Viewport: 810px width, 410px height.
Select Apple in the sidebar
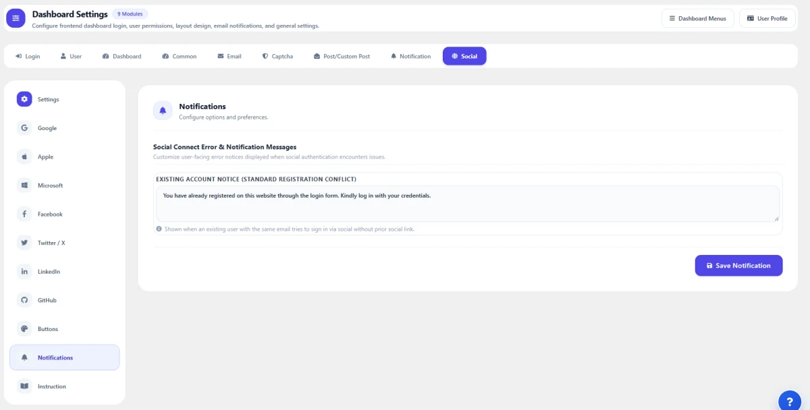click(x=65, y=156)
